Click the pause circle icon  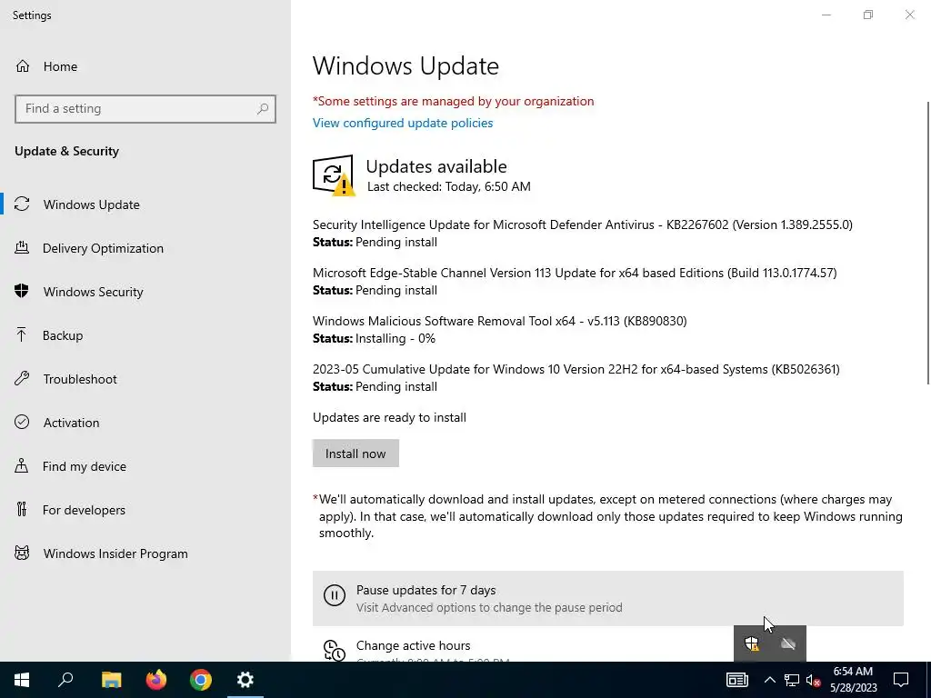(335, 594)
